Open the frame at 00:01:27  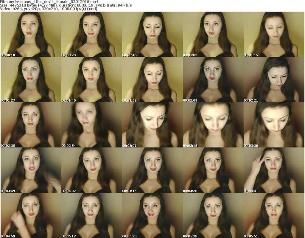click(x=31, y=80)
